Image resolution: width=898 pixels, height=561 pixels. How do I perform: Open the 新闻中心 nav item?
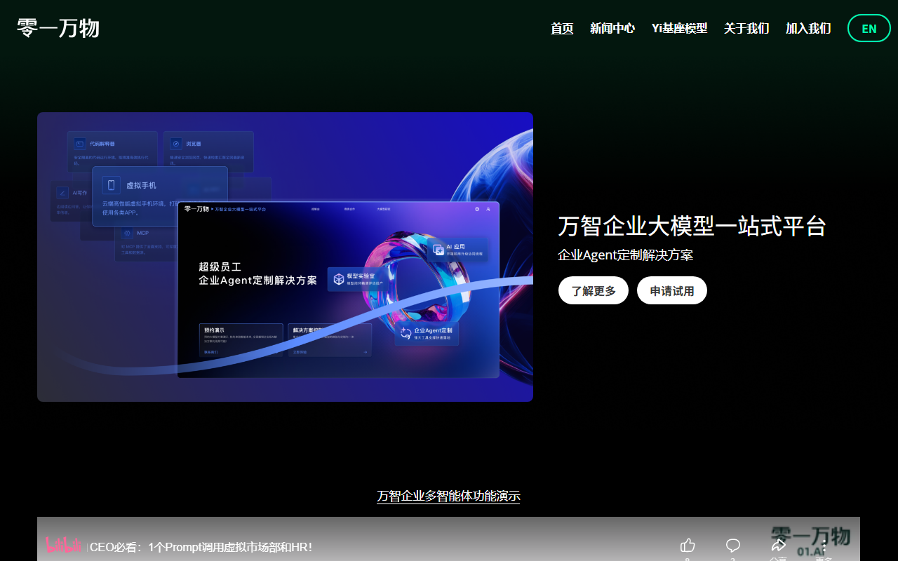pyautogui.click(x=612, y=29)
